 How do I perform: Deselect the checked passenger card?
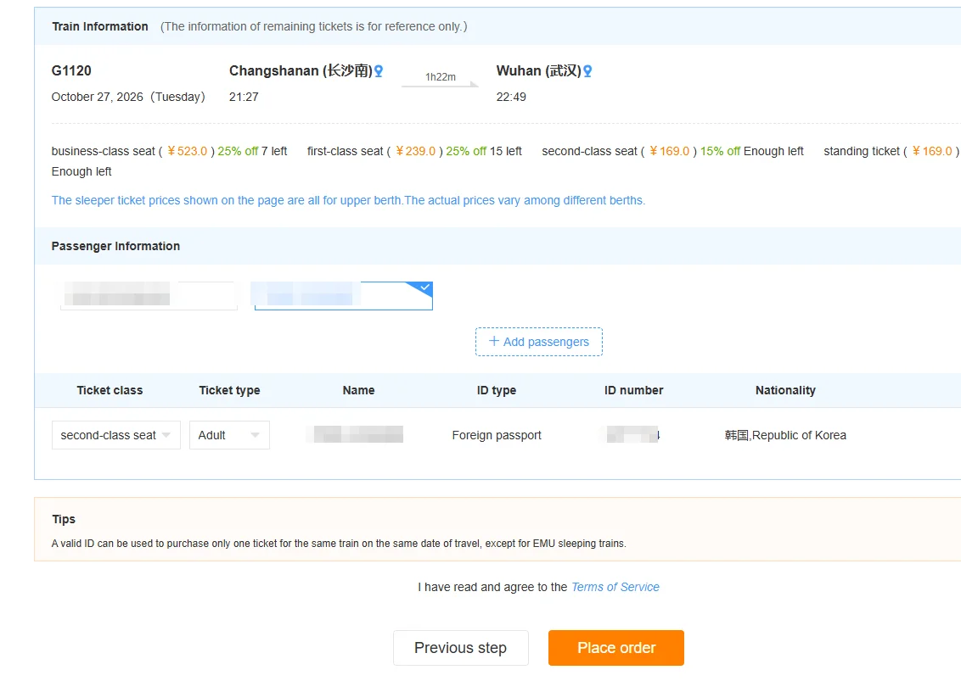pyautogui.click(x=343, y=296)
